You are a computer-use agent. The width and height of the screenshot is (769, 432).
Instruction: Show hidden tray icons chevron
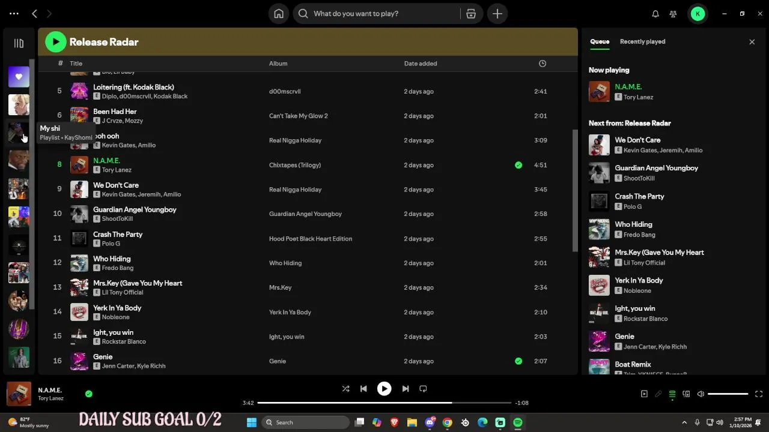(x=684, y=422)
